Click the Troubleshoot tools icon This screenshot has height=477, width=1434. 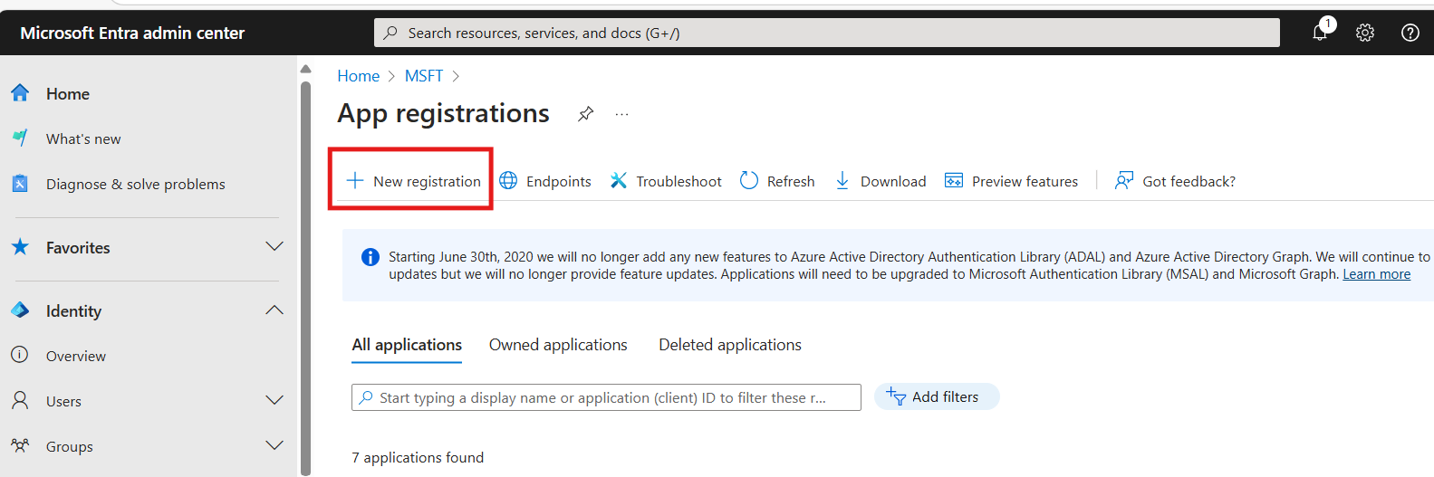pos(619,181)
